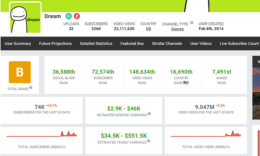The height and width of the screenshot is (156, 260).
Task: Open the Detailed Statistics tab
Action: pyautogui.click(x=96, y=44)
